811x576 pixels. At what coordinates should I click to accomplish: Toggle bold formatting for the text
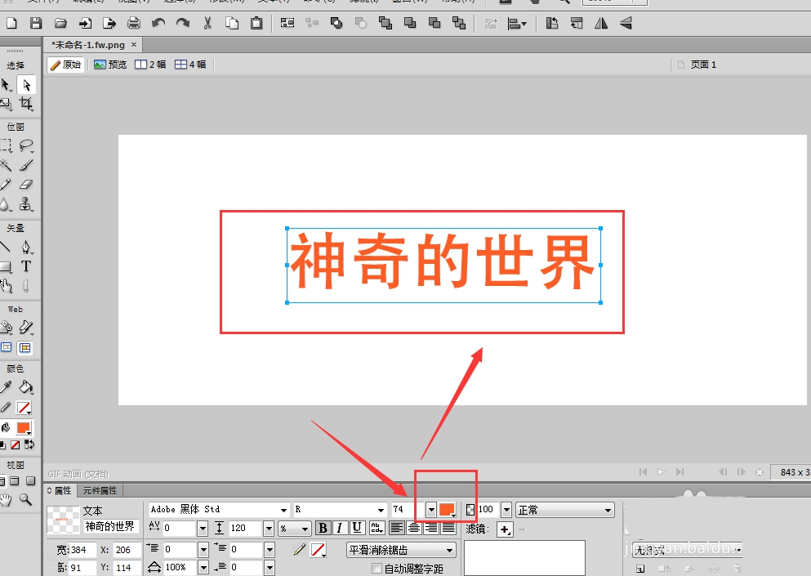[323, 528]
